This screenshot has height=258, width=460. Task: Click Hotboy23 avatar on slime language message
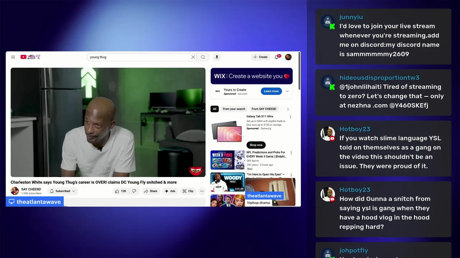pos(328,134)
